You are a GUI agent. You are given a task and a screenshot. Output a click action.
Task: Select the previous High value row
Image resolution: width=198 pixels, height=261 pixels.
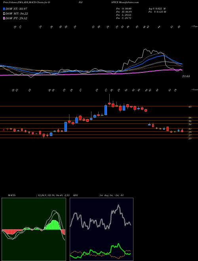point(124,12)
